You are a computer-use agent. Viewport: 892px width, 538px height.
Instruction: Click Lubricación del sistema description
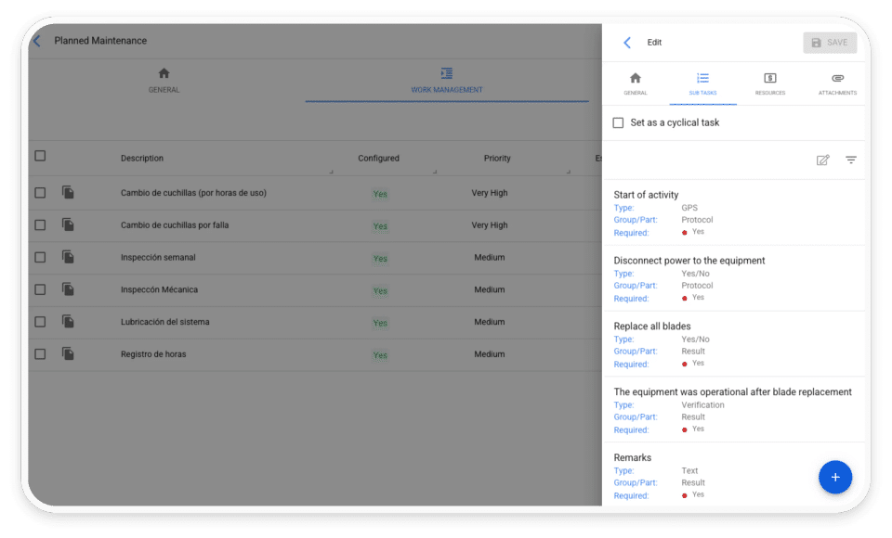(x=165, y=322)
